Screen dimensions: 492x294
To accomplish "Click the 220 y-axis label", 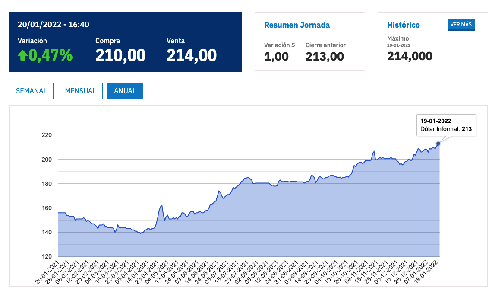I will (47, 135).
